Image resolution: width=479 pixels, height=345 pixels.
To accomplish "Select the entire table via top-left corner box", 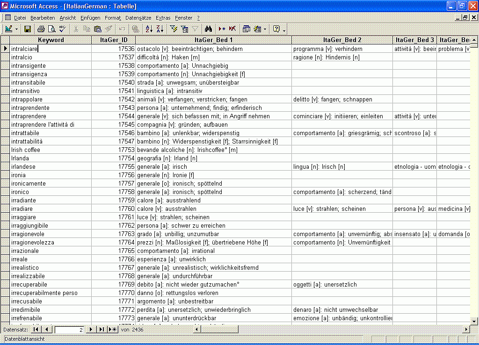I will [5, 40].
